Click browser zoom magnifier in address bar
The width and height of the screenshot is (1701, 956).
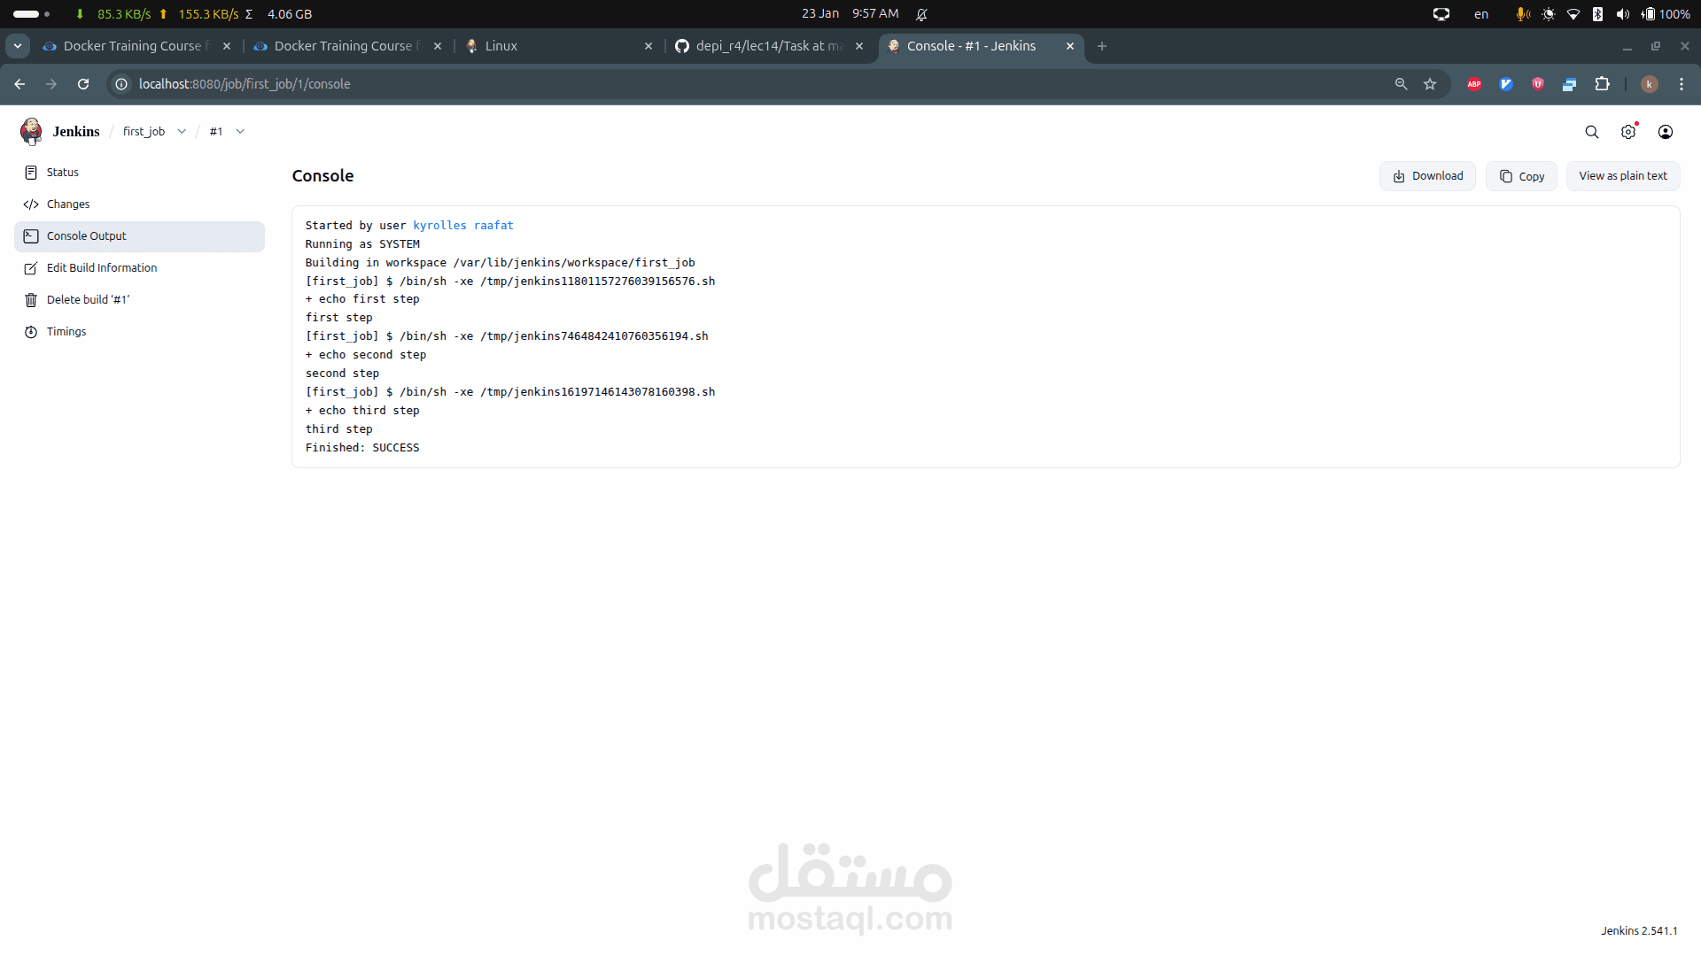1401,84
